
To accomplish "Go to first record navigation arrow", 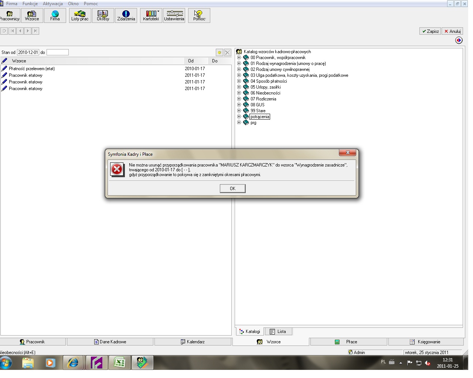I will coord(12,31).
